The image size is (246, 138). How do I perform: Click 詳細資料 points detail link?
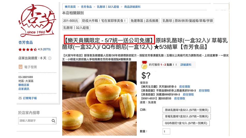point(186,65)
